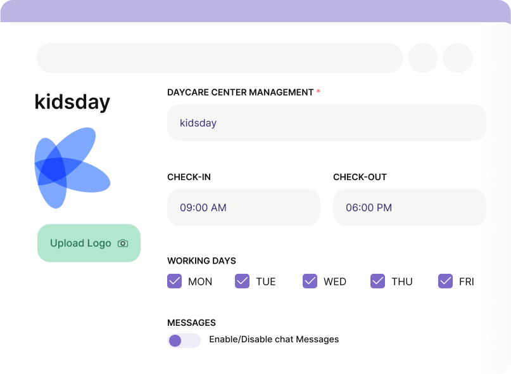Deselect the WED working day checkbox
511x374 pixels.
tap(310, 281)
